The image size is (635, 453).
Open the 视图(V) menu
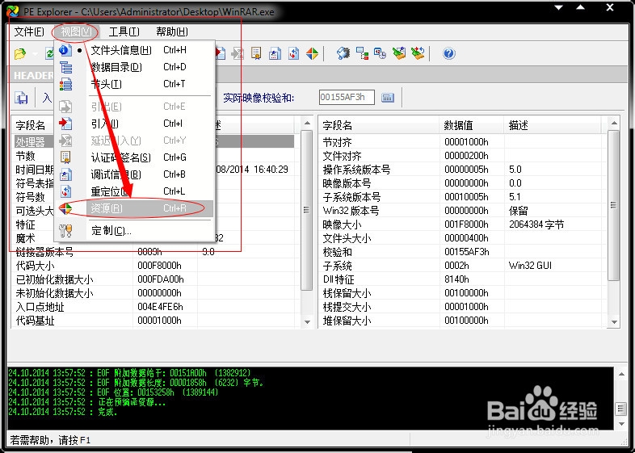click(76, 31)
